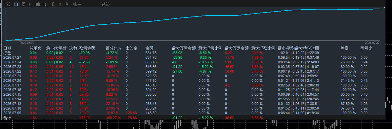Select the 2026.07.23 date row
The height and width of the screenshot is (129, 392).
point(12,67)
